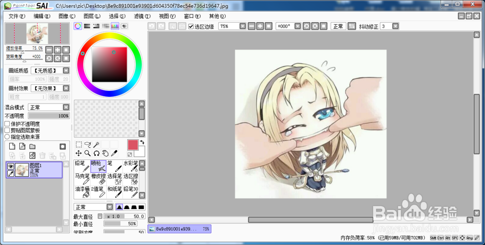This screenshot has height=245, width=485.
Task: Select the 和纸笔 paper brush
Action: 114,192
